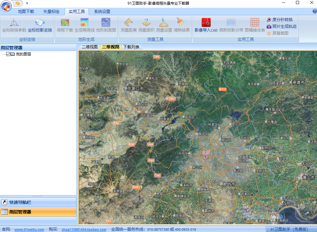Click the 图层管理器 panel header
Image resolution: width=317 pixels, height=232 pixels.
(x=38, y=48)
